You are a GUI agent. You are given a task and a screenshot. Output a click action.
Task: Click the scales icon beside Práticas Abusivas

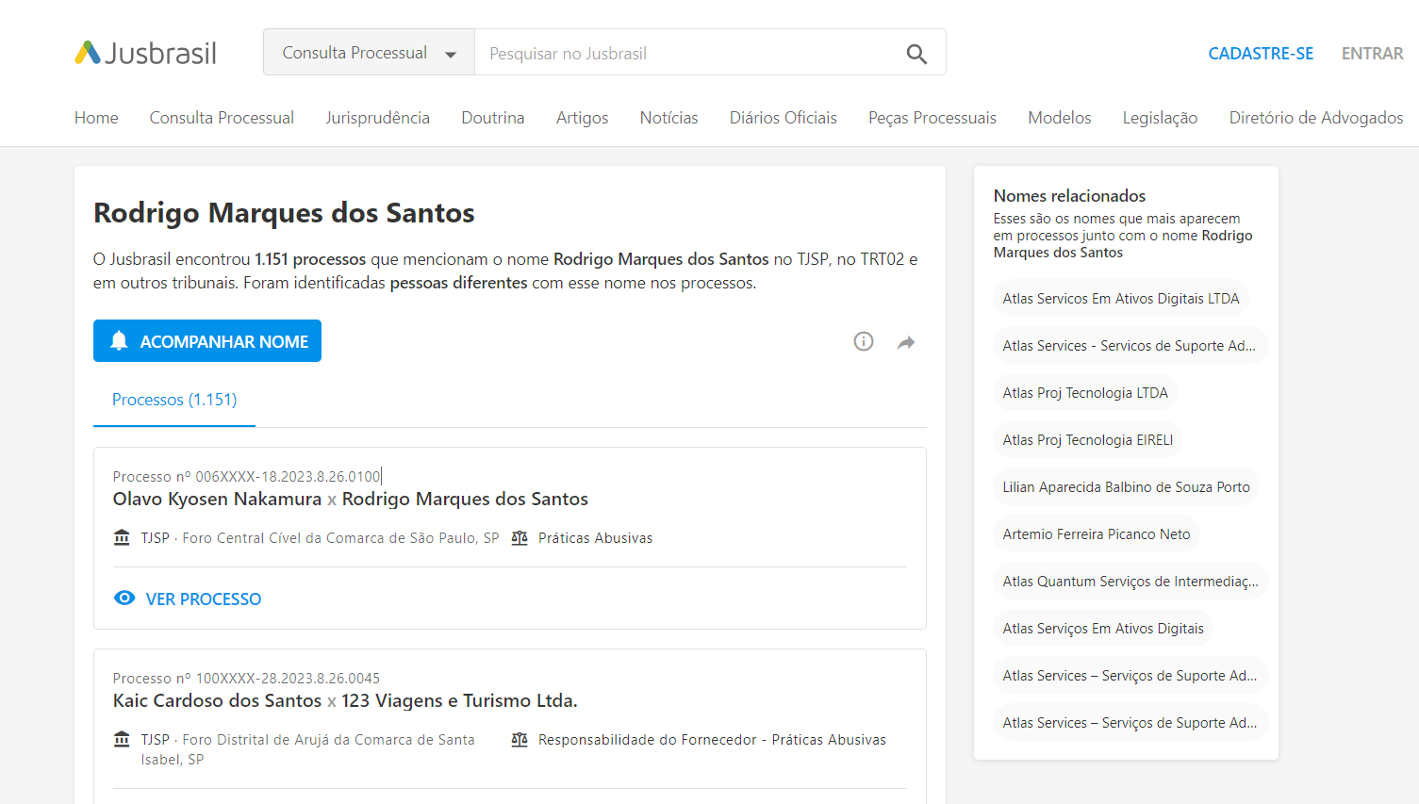[x=520, y=538]
